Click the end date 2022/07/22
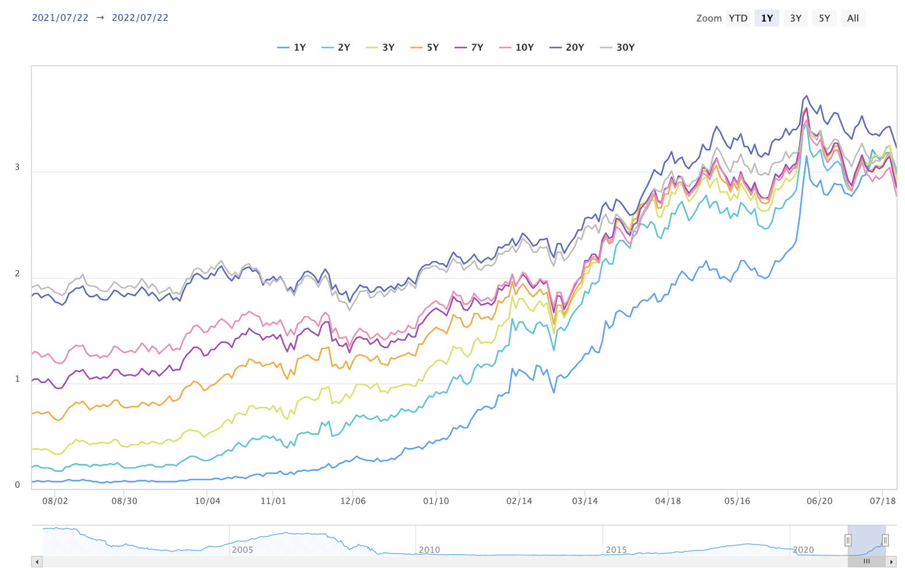This screenshot has width=905, height=575. tap(140, 18)
